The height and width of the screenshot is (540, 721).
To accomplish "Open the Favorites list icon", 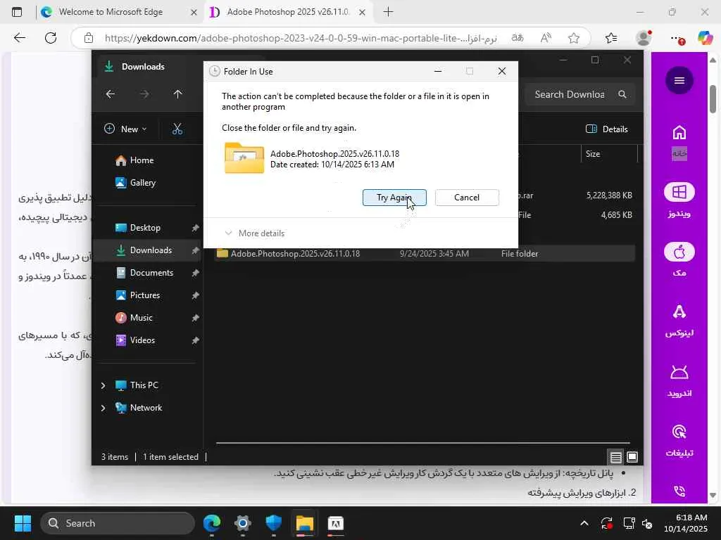I will 611,38.
